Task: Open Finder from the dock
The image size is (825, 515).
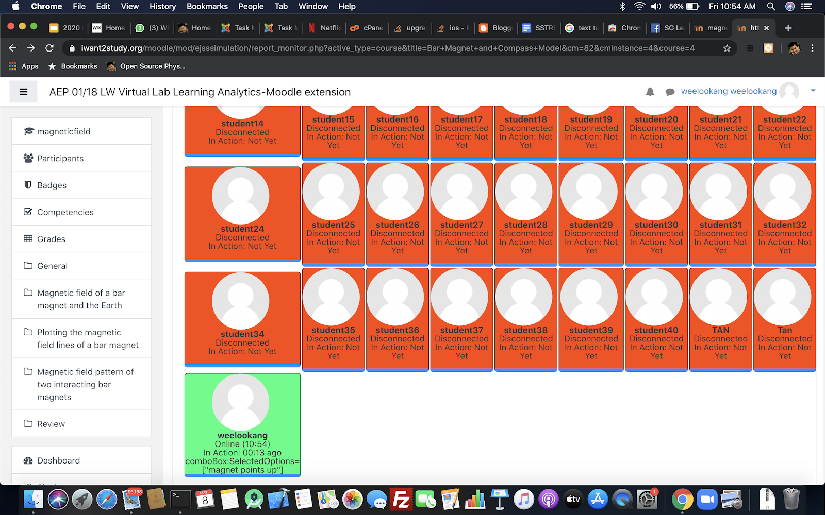Action: pos(34,499)
